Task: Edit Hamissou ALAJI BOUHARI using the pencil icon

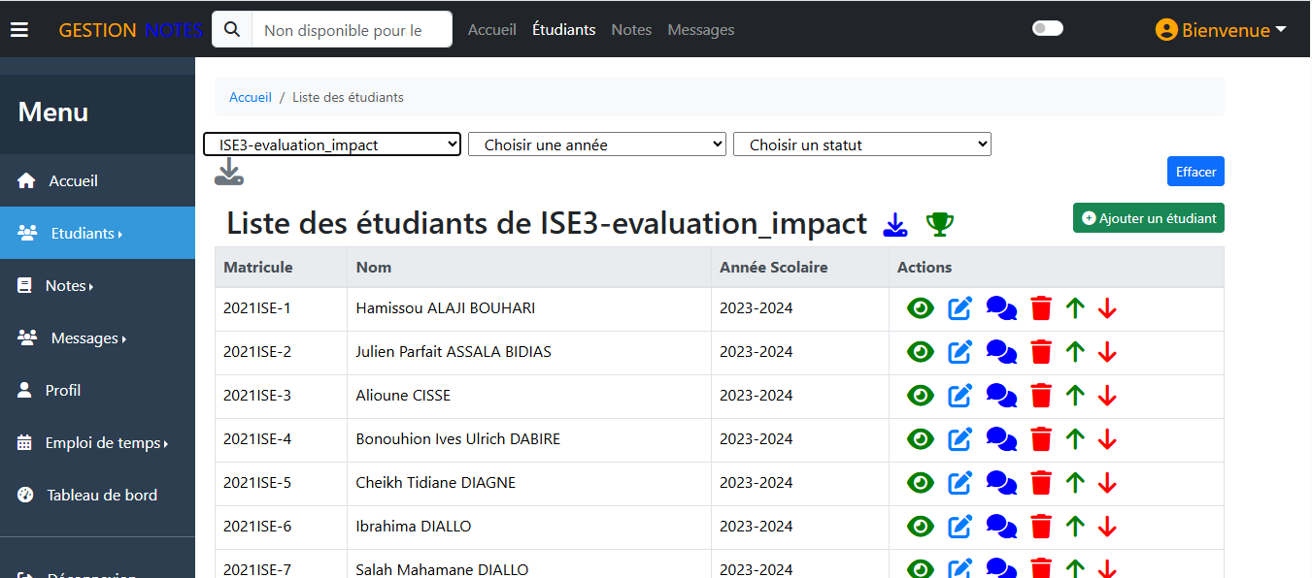Action: click(x=960, y=307)
